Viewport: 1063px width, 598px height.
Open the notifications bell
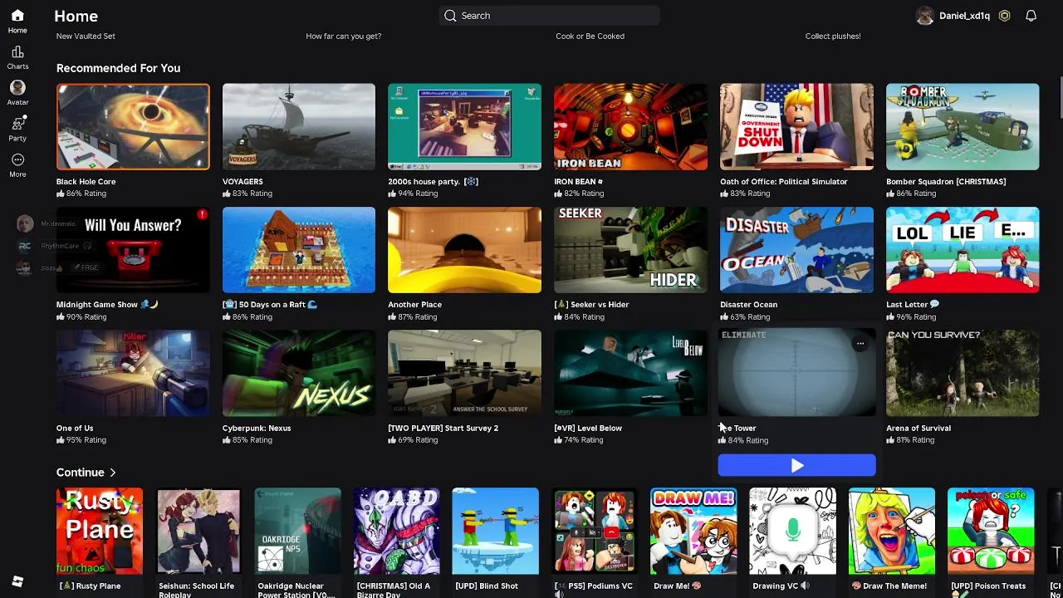coord(1031,16)
